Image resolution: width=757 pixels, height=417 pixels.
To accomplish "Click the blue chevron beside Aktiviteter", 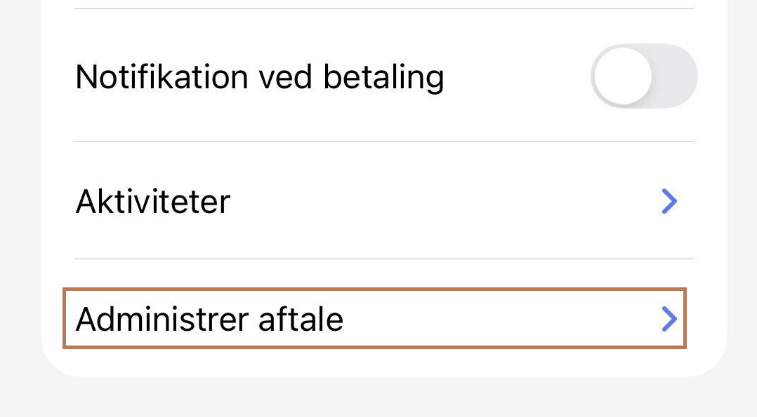I will point(669,202).
